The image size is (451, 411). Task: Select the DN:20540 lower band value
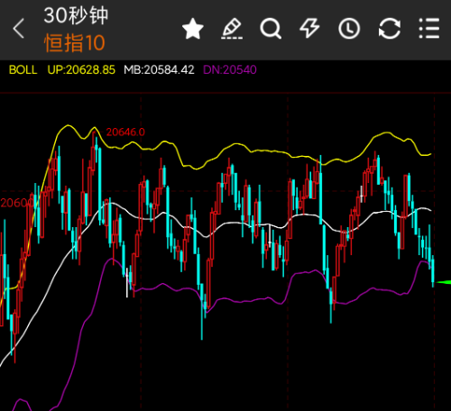pyautogui.click(x=230, y=70)
